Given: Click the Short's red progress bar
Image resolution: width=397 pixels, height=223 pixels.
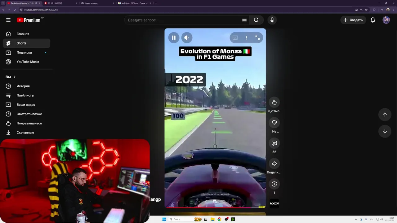Looking at the screenshot, I should pyautogui.click(x=215, y=208).
